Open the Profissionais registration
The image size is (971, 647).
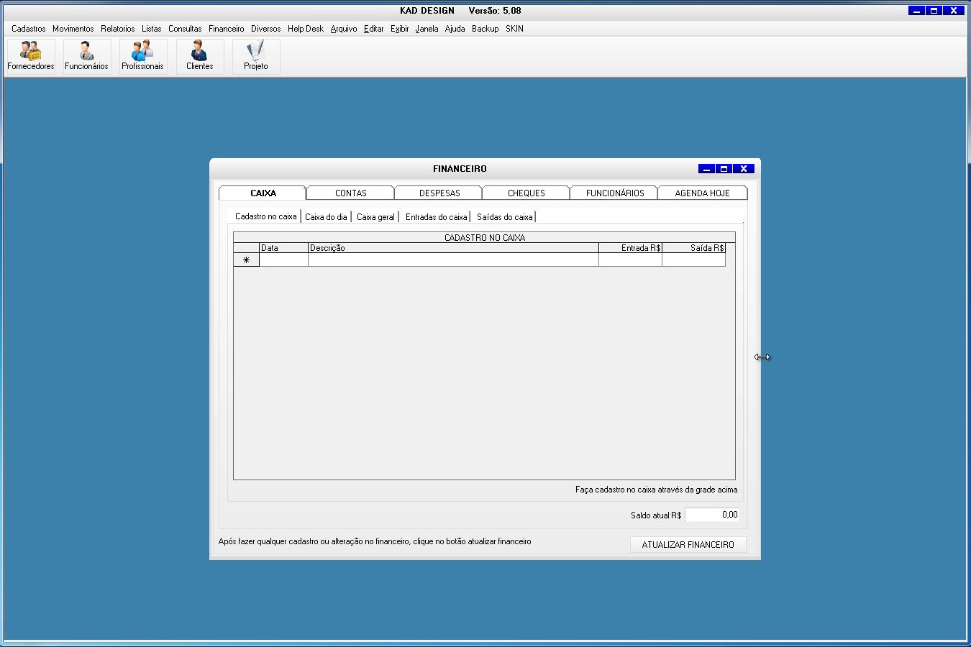(x=142, y=56)
